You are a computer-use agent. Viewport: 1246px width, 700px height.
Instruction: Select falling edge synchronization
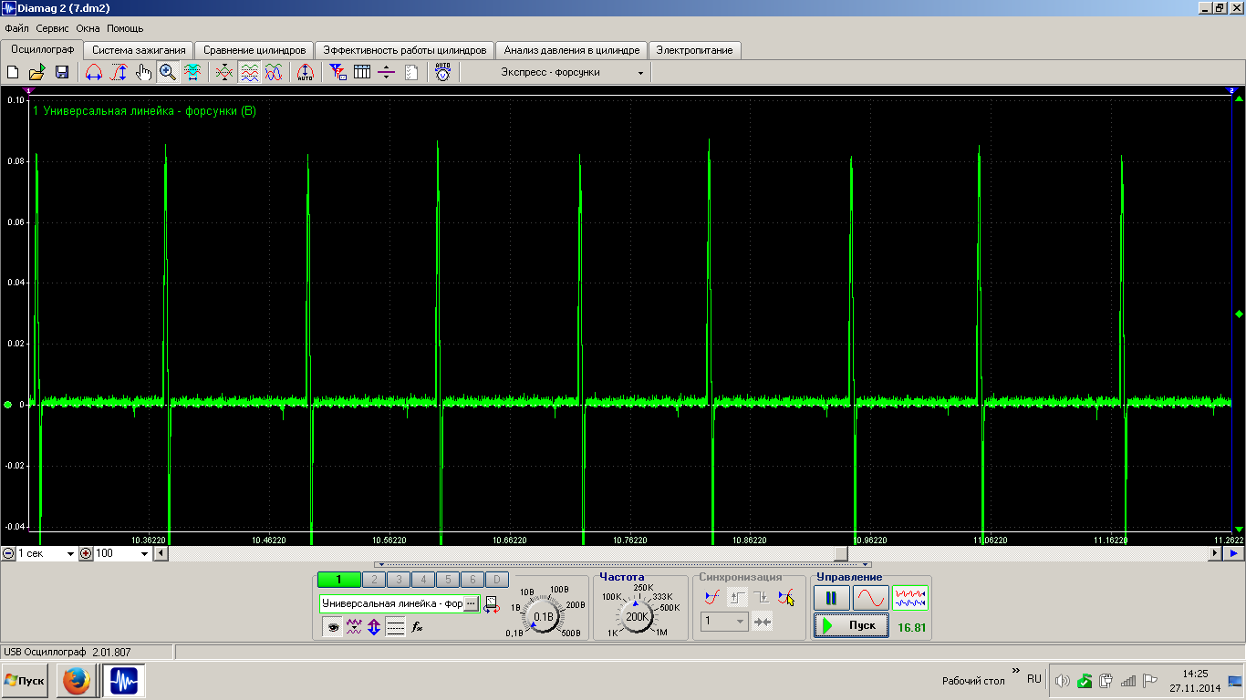763,598
